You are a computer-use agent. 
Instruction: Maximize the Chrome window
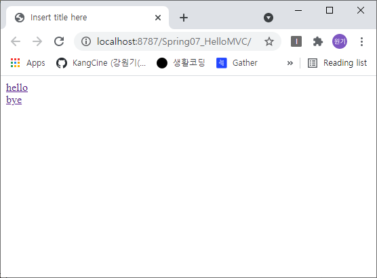[x=330, y=10]
